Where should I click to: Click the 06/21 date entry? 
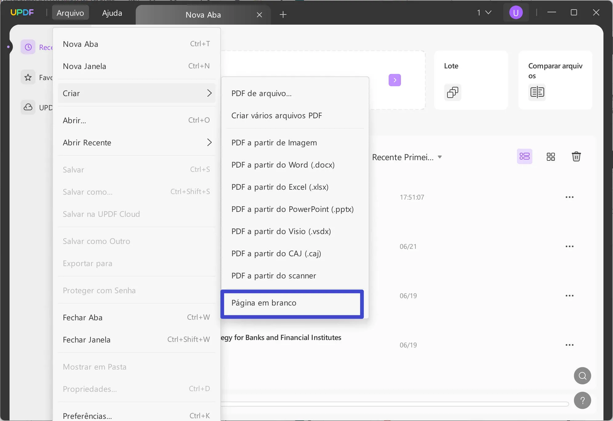coord(408,246)
